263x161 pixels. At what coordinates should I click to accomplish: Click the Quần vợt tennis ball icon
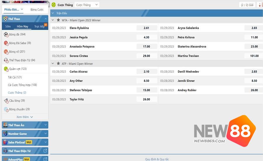click(6, 69)
